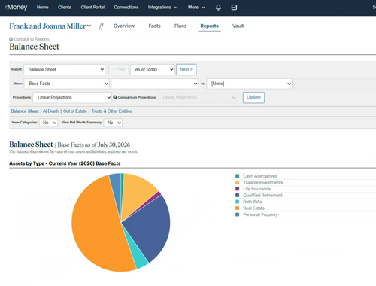The image size is (376, 286).
Task: Click the info icon beside Comparison Projections
Action: [x=115, y=97]
